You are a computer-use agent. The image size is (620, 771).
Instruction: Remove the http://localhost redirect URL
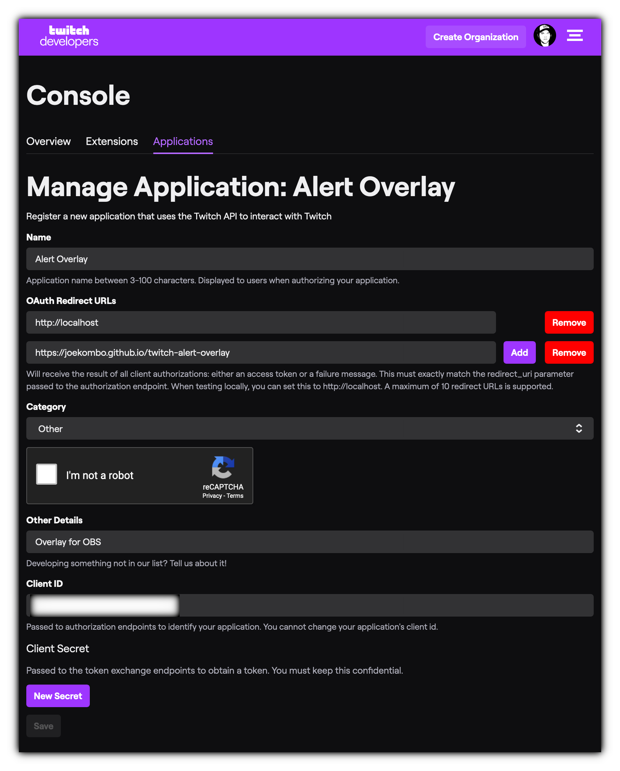coord(569,322)
